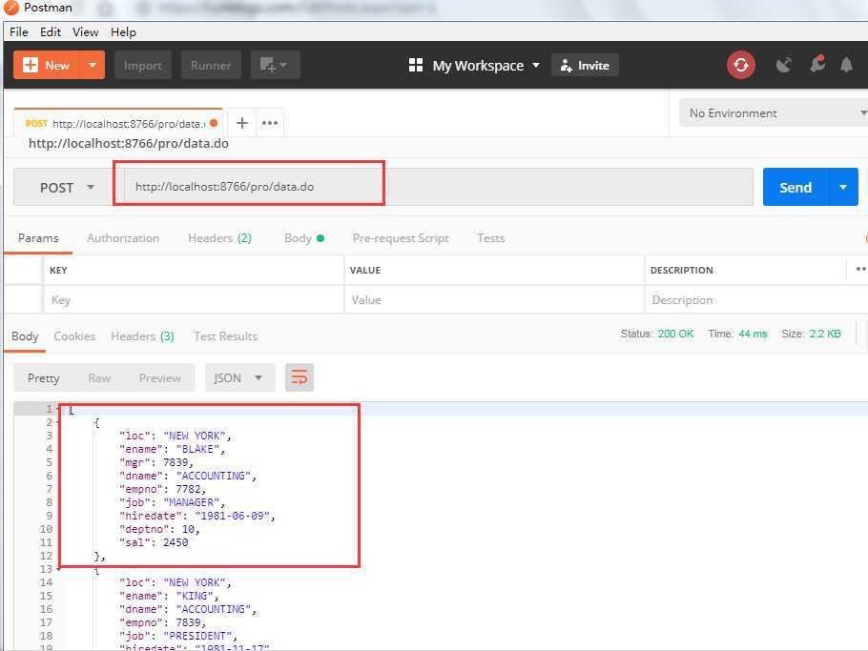Open the JSON format dropdown
Screen dimensions: 868x651
239,377
